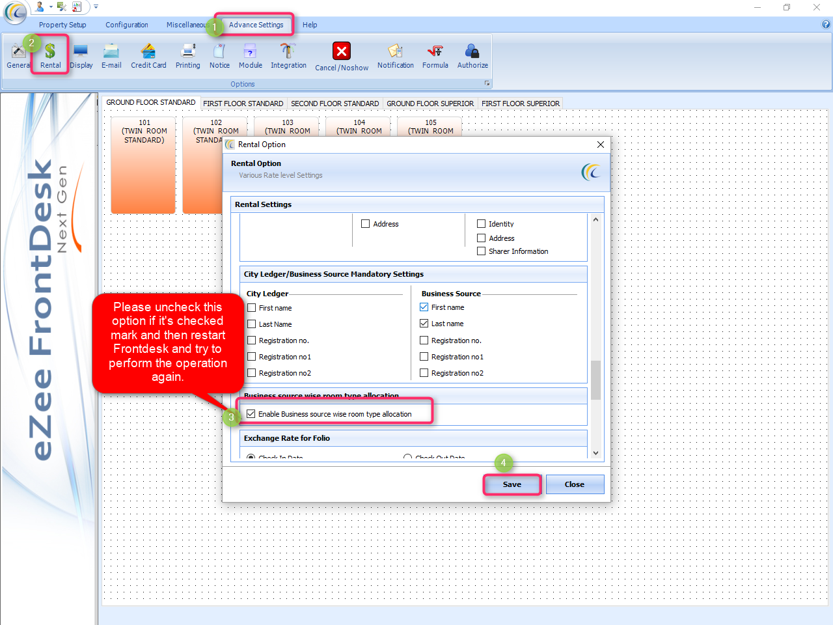
Task: Open the Module settings icon
Action: [x=250, y=56]
